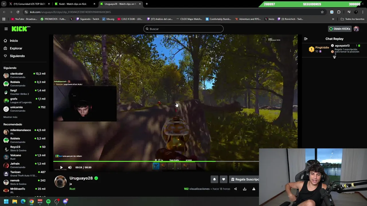The height and width of the screenshot is (206, 367).
Task: Open Spotify from the taskbar
Action: [x=48, y=201]
